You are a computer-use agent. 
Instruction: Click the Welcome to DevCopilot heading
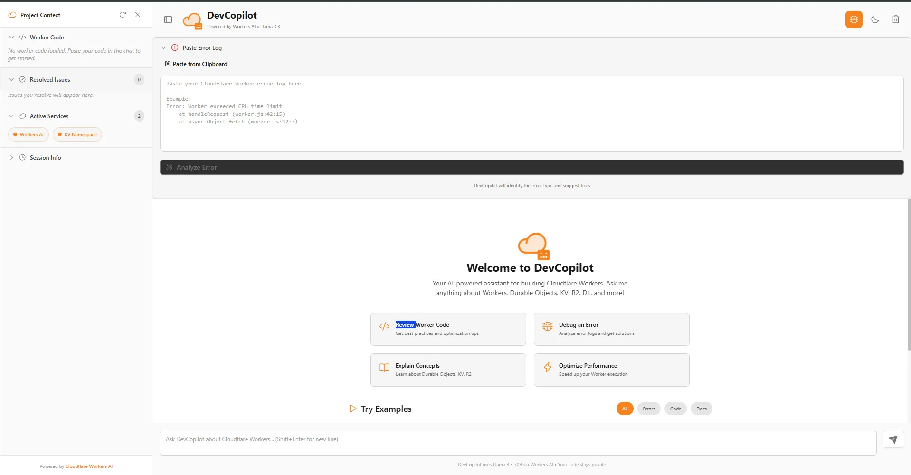(x=530, y=267)
